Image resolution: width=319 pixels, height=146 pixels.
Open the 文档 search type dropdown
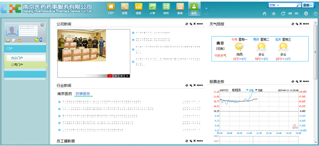274,5
